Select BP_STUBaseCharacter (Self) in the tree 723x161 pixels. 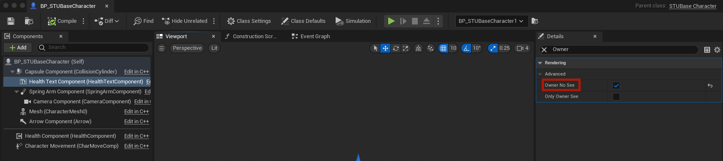click(77, 62)
